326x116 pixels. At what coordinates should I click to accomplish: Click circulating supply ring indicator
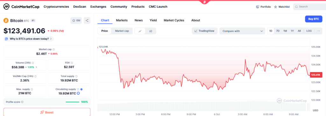coord(78,93)
